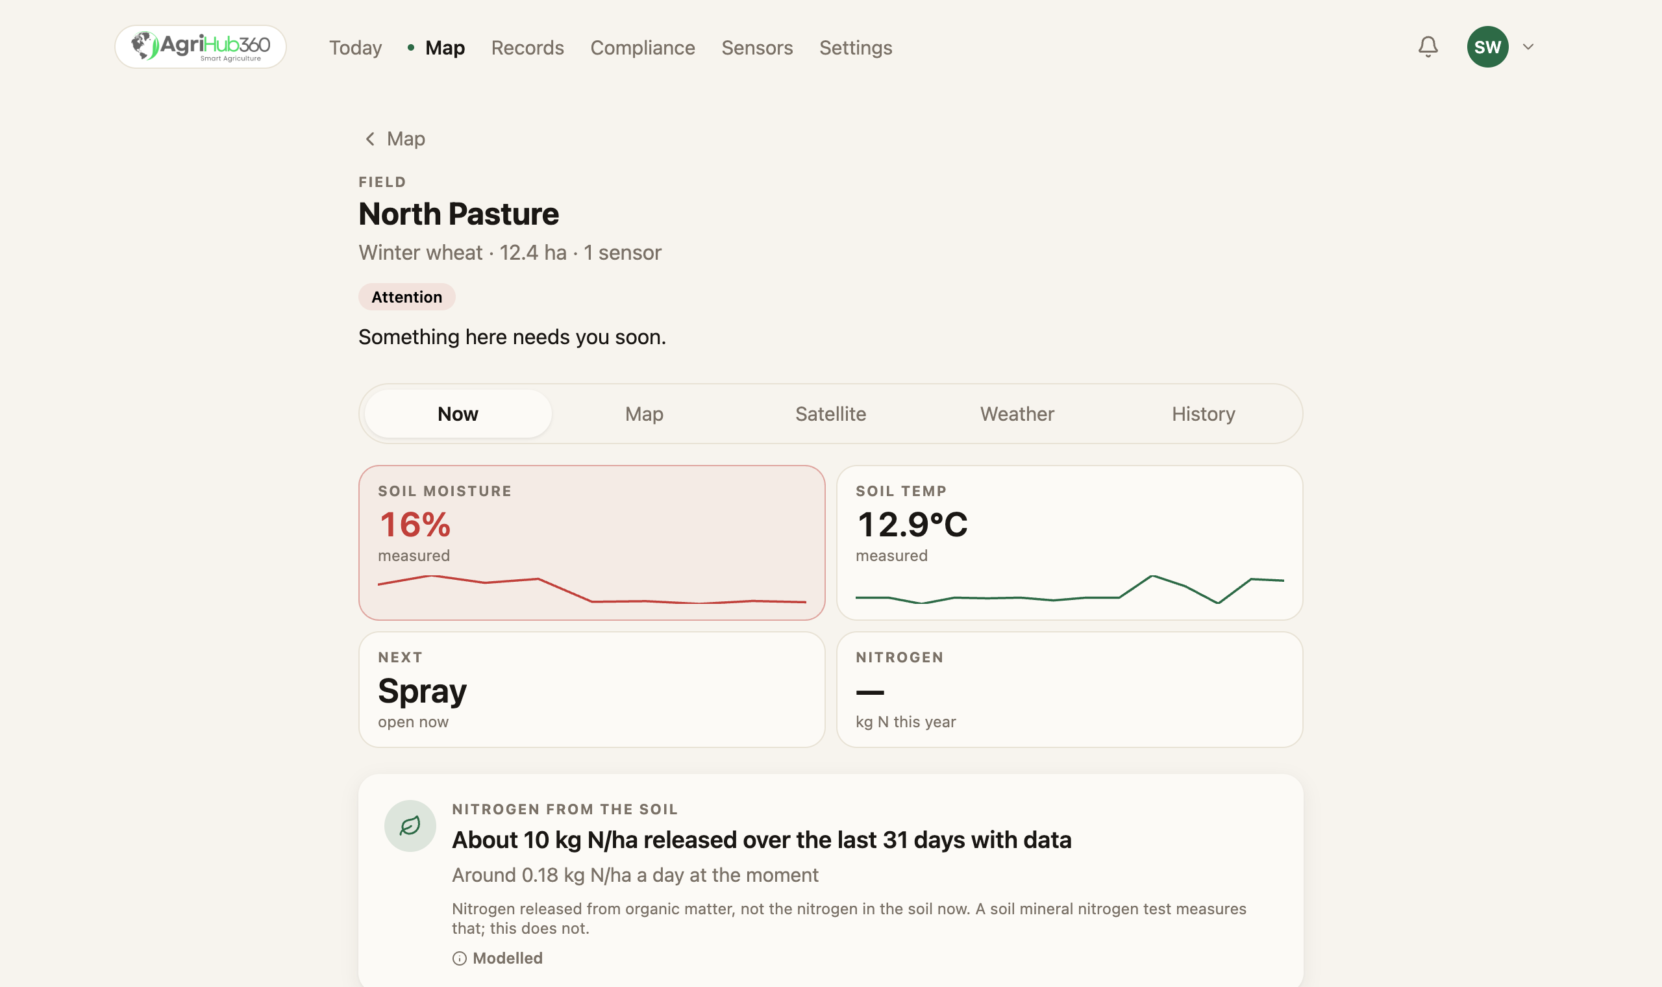The image size is (1662, 987).
Task: Click the leaf icon in nitrogen card
Action: coord(410,825)
